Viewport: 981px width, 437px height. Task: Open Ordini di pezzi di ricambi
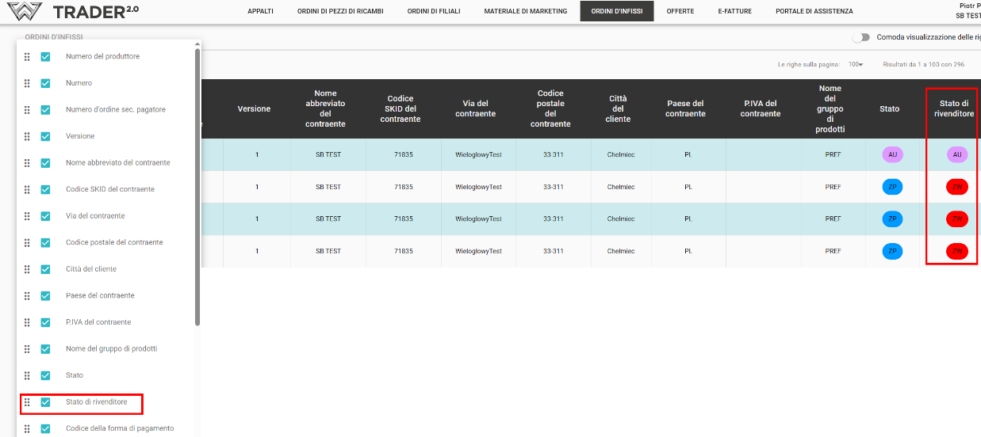pyautogui.click(x=339, y=11)
